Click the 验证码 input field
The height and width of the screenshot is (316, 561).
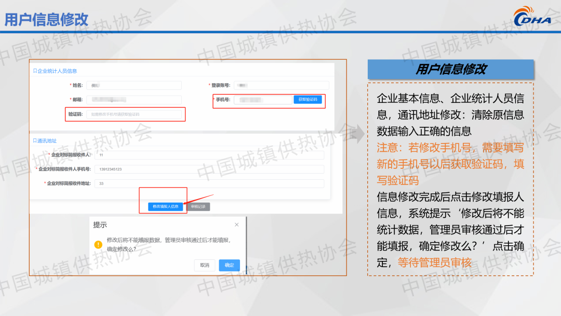point(133,114)
